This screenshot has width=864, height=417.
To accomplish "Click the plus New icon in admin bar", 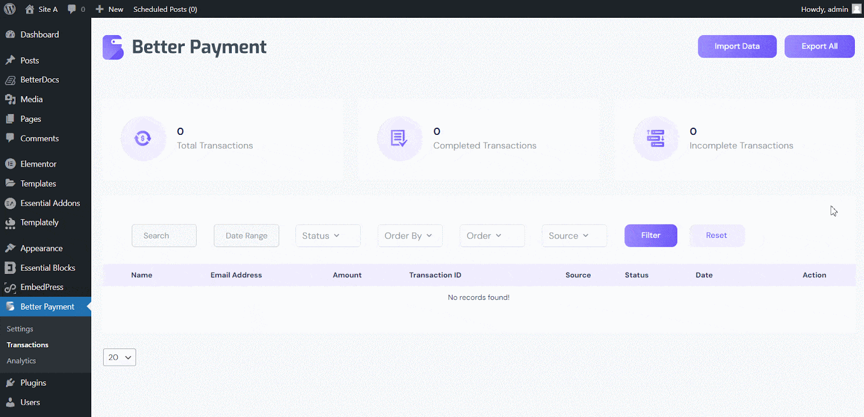I will [99, 9].
